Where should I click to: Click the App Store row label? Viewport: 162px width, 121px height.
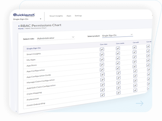click(x=32, y=65)
